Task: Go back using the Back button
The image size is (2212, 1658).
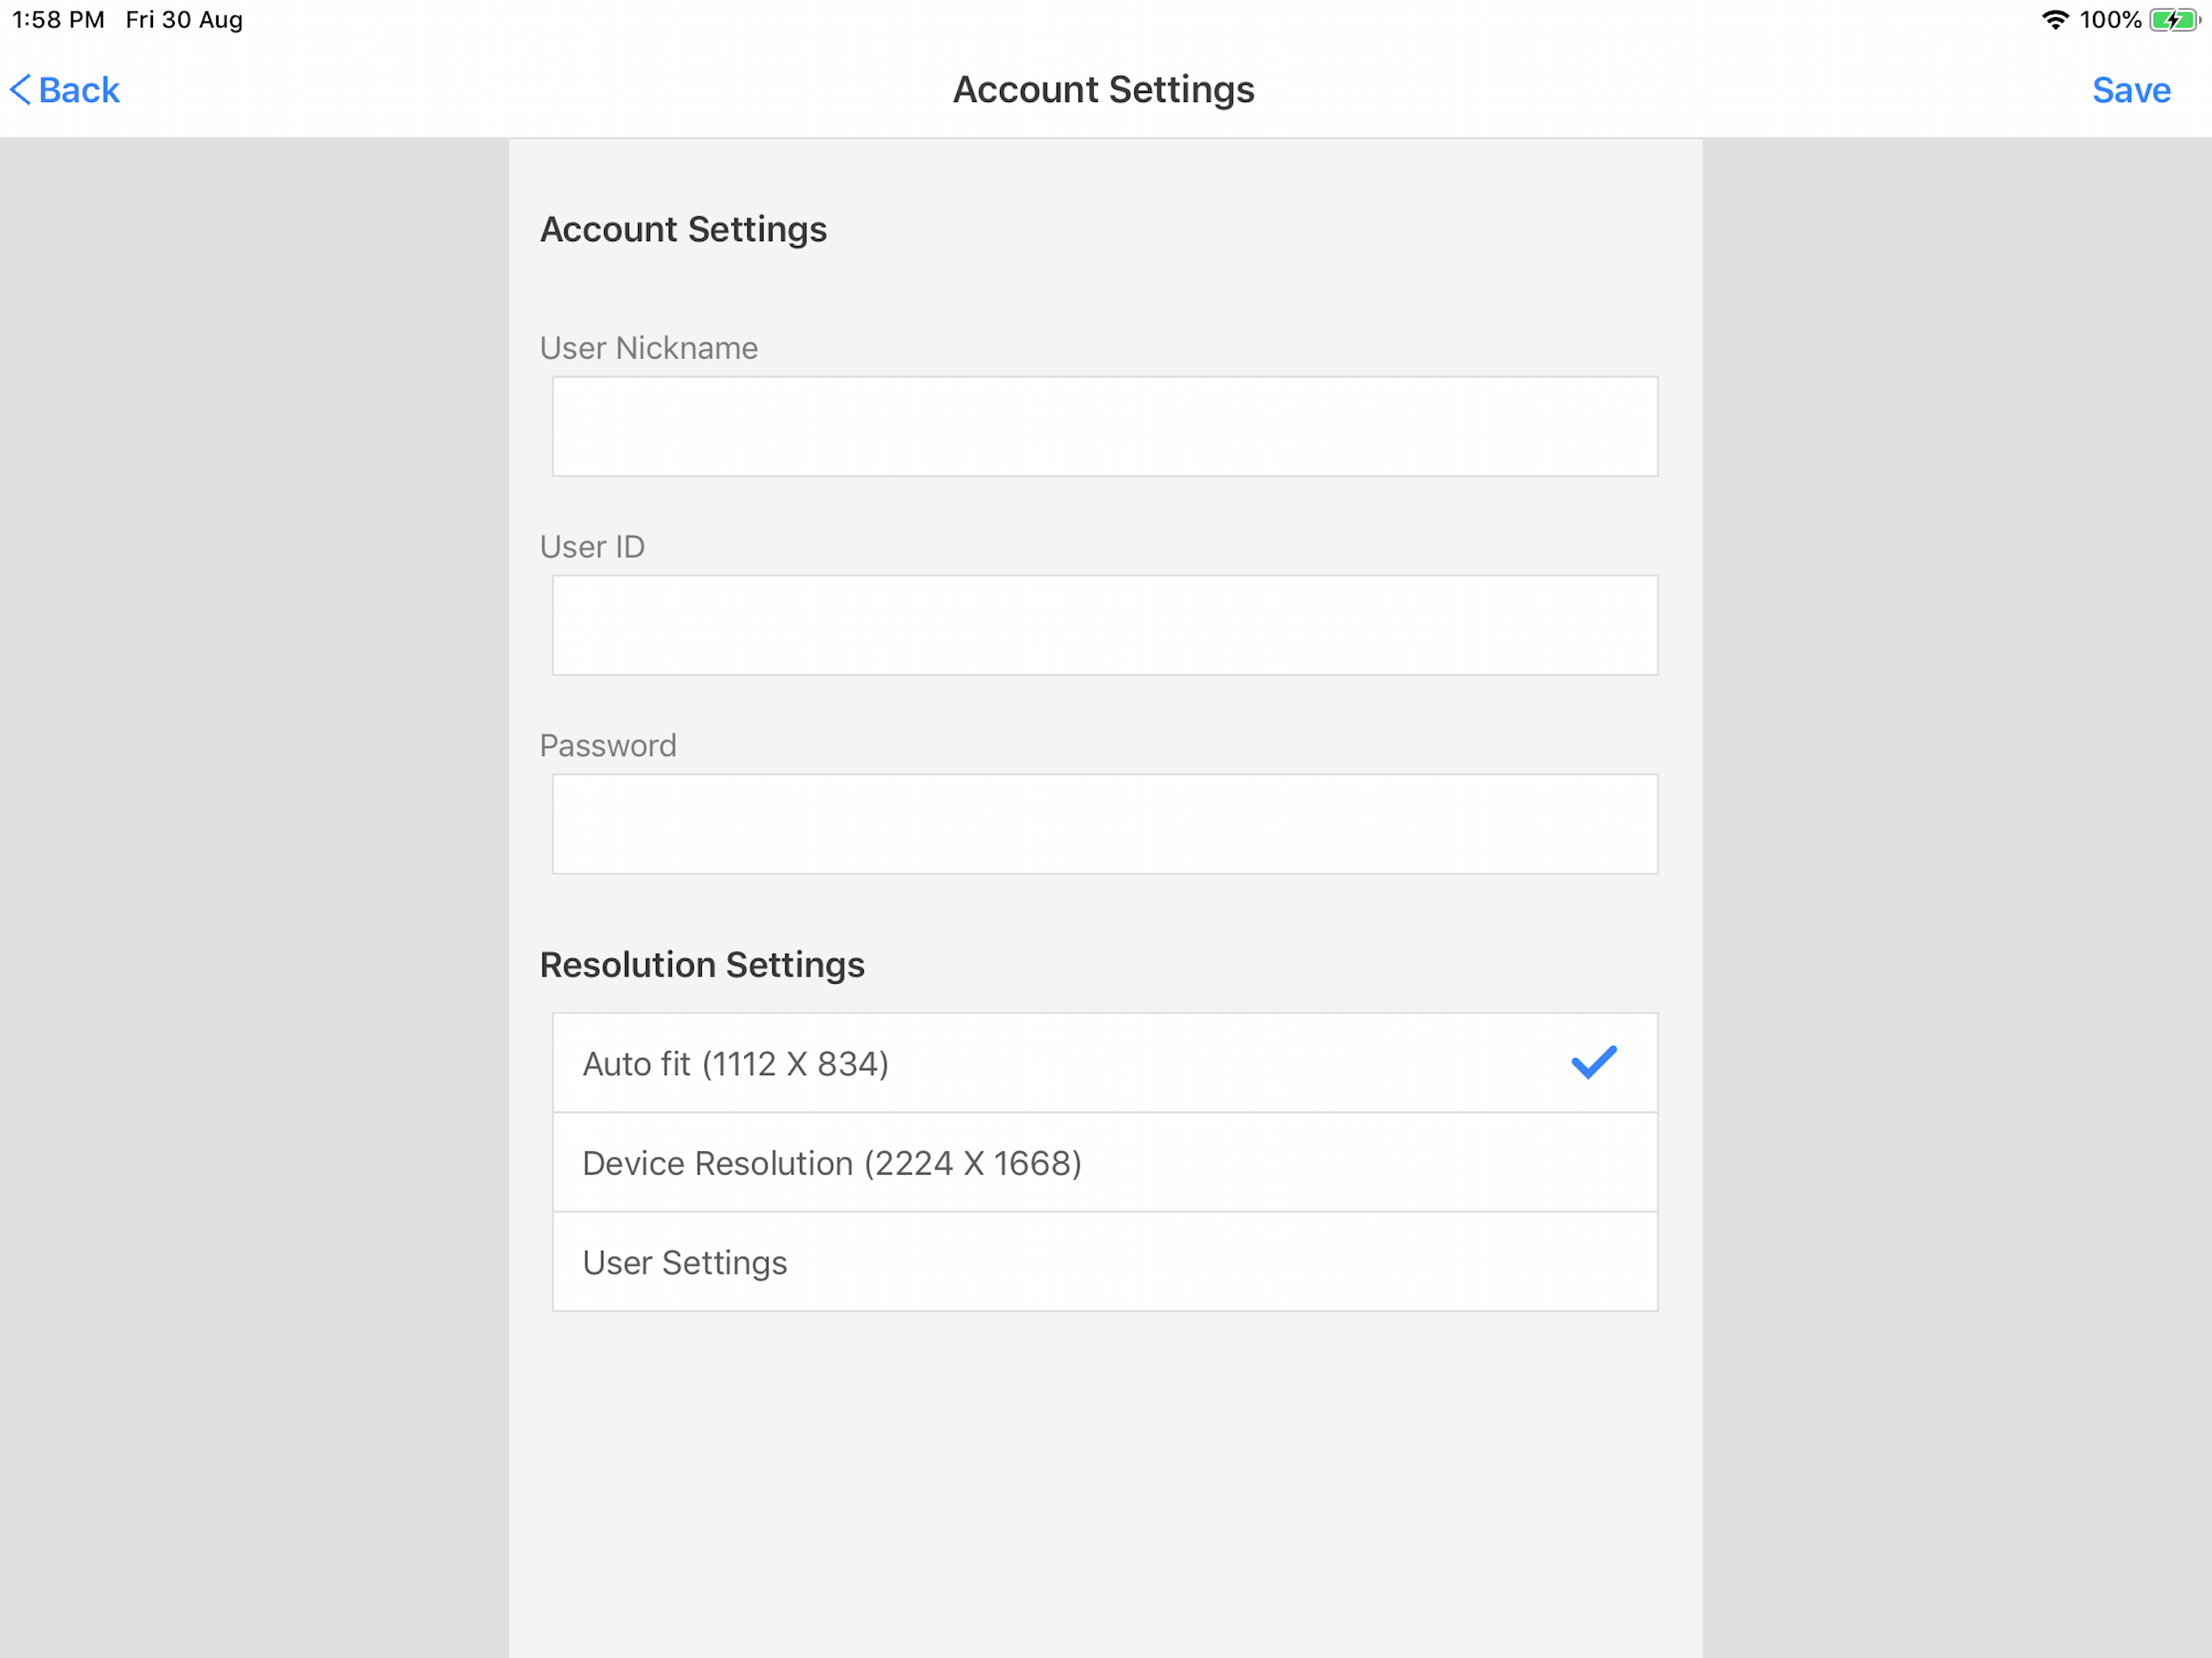Action: pyautogui.click(x=65, y=90)
